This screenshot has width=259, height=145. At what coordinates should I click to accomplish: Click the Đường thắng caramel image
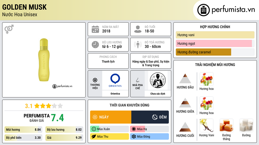226,125
